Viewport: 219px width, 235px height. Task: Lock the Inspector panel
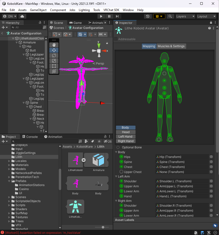211,23
